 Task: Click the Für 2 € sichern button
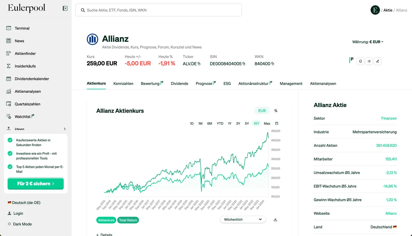click(35, 184)
